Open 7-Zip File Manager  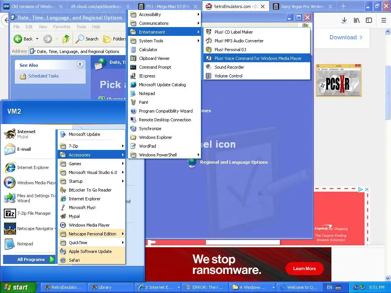click(29, 213)
